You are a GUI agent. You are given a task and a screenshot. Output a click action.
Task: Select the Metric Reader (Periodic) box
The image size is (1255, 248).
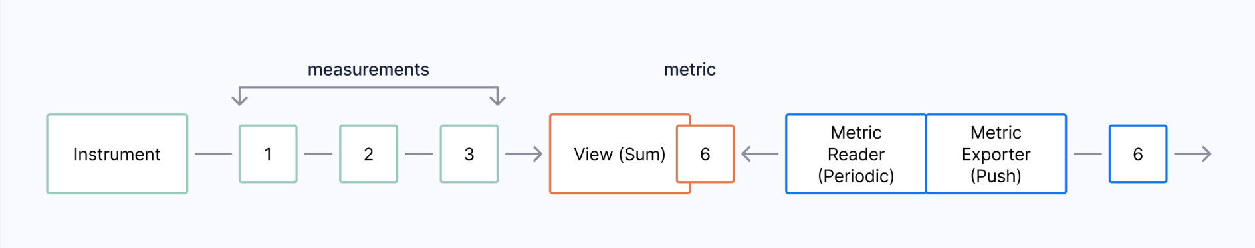[x=856, y=154]
